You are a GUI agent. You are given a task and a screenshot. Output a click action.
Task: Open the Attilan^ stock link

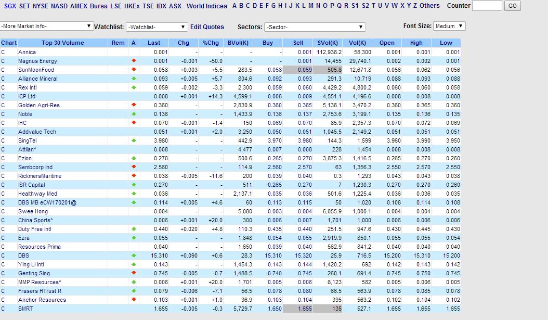tap(27, 149)
